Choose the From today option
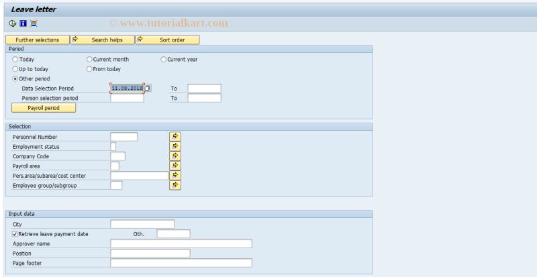 89,69
